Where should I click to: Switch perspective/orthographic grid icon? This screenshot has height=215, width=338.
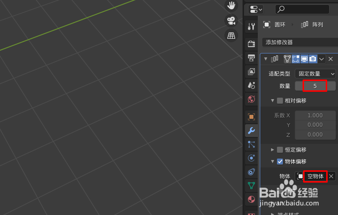point(231,35)
